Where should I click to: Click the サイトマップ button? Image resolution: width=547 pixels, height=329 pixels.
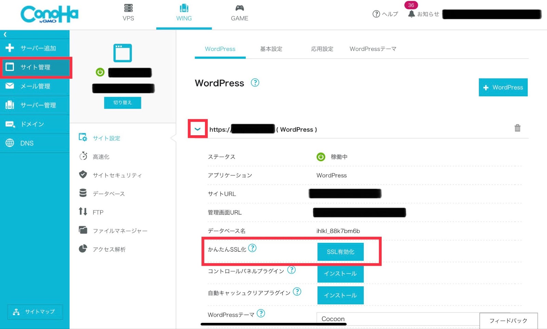(x=35, y=312)
